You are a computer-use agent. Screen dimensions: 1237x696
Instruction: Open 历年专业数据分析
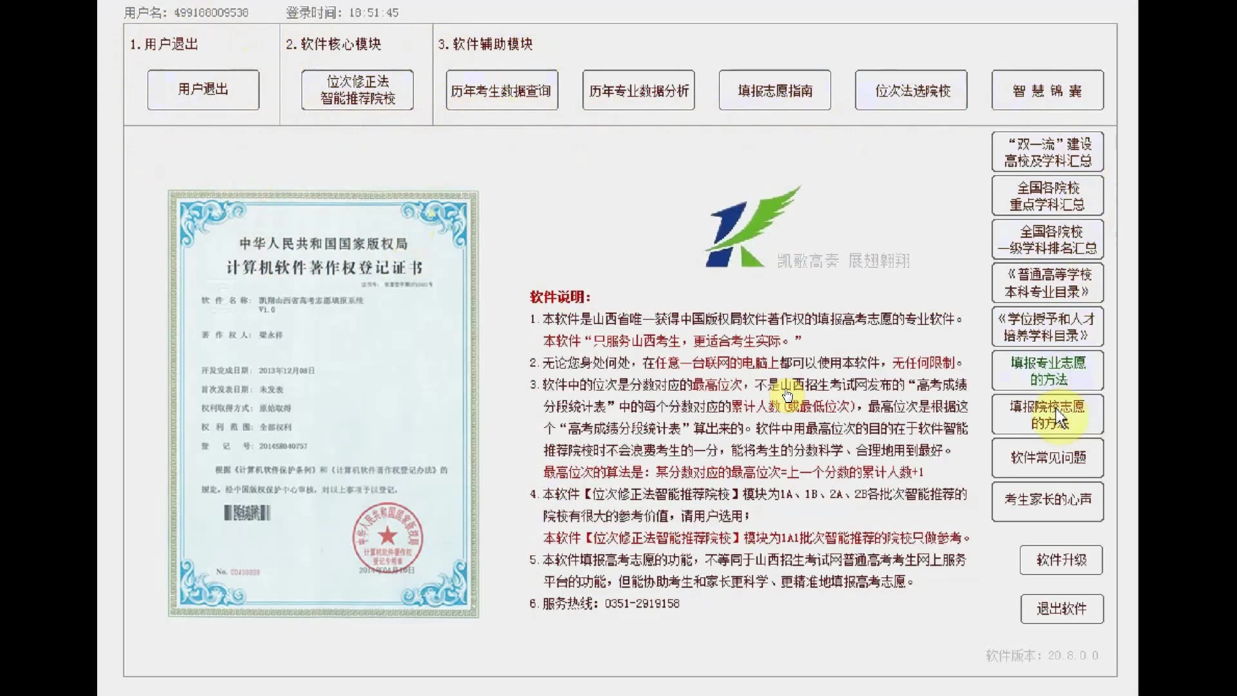click(638, 90)
